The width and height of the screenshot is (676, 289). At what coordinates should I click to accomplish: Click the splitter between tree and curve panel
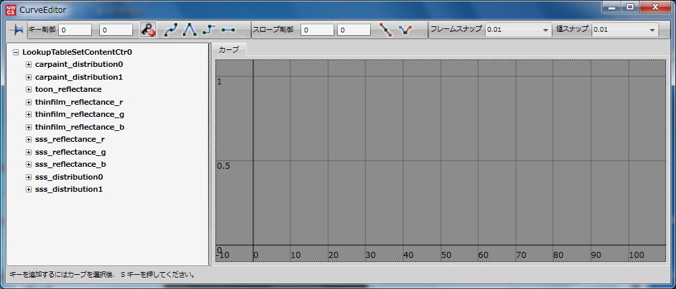[211, 155]
